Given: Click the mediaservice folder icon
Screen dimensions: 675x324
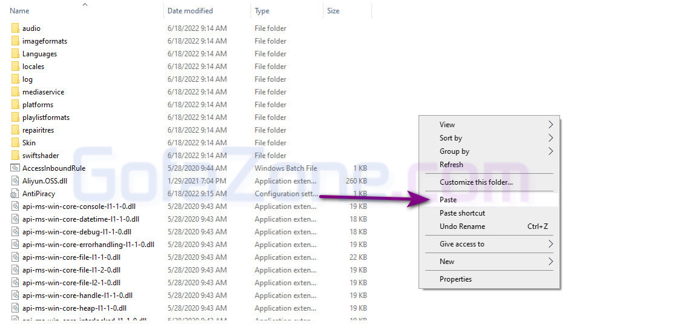Looking at the screenshot, I should tap(15, 92).
